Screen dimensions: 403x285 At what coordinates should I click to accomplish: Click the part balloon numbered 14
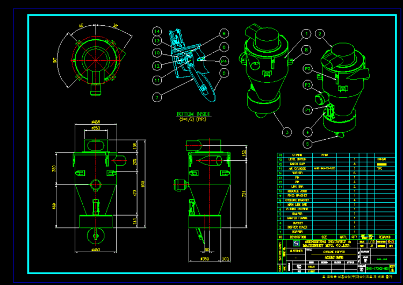tap(157, 31)
